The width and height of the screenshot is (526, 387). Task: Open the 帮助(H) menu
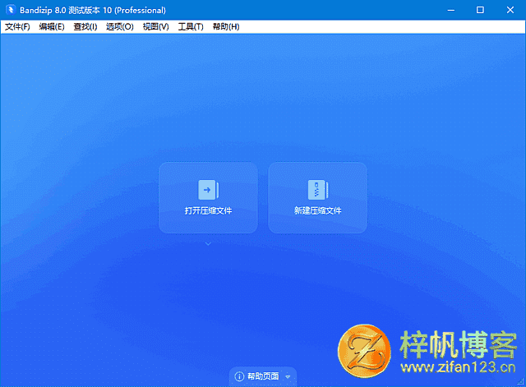pos(226,27)
